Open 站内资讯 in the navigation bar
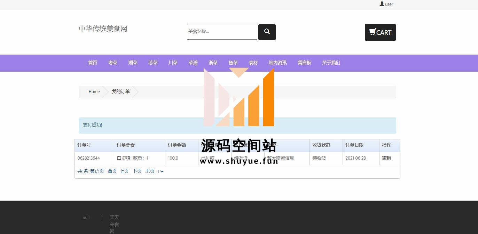This screenshot has width=478, height=234. pos(278,63)
